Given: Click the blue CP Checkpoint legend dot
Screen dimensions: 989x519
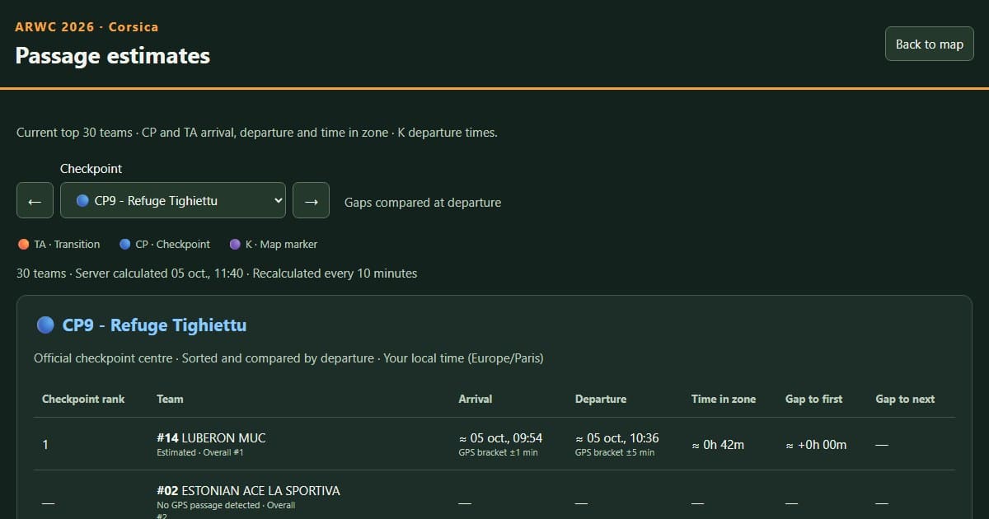Looking at the screenshot, I should tap(125, 245).
